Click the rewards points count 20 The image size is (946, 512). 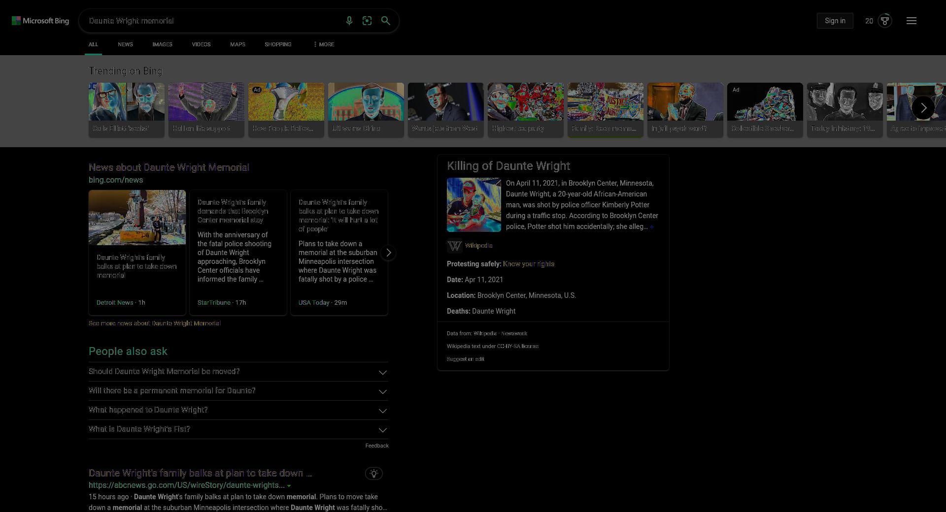pos(869,21)
